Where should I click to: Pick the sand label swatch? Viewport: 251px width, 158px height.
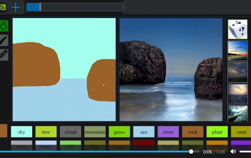tap(241, 132)
